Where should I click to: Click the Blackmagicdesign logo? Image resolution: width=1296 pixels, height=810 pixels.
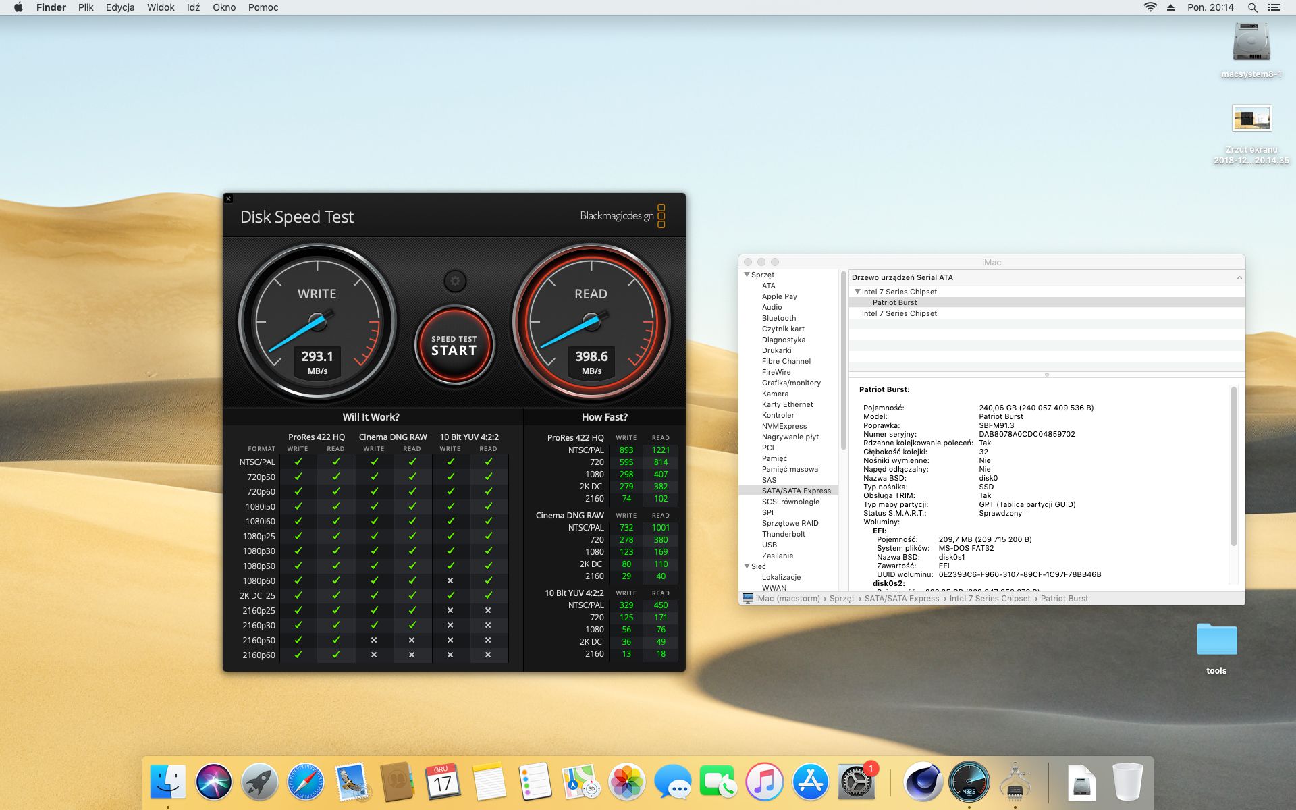click(x=622, y=216)
